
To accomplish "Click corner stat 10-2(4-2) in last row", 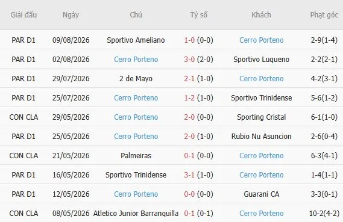I will 324,213.
